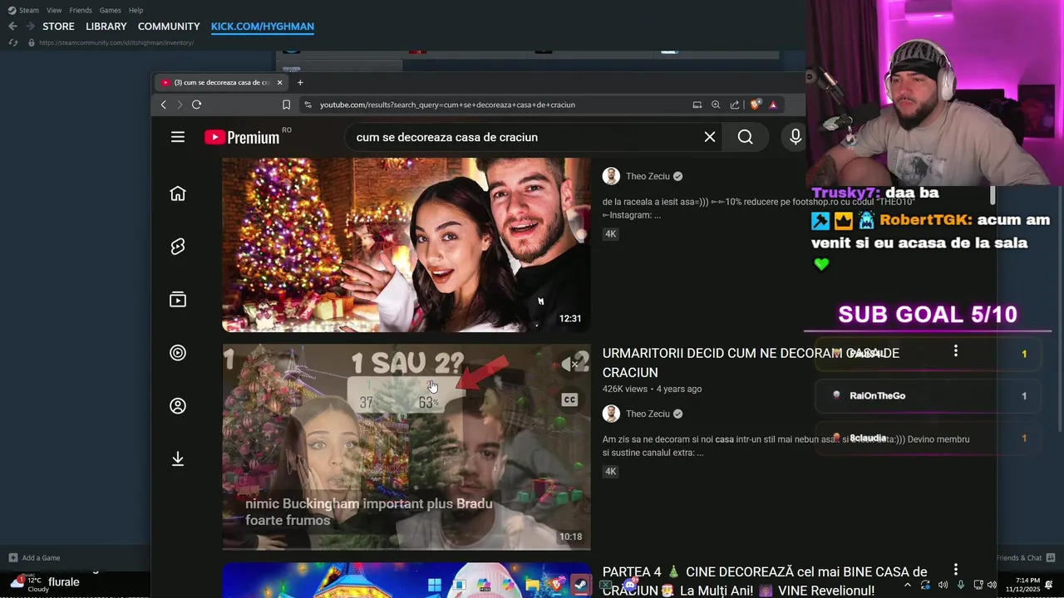Open File Explorer from the taskbar

tap(532, 585)
